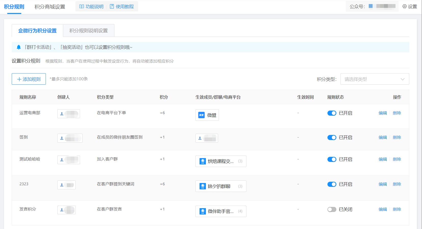This screenshot has width=422, height=229.
Task: Click the 加入客户群 type cell
Action: coord(107,159)
